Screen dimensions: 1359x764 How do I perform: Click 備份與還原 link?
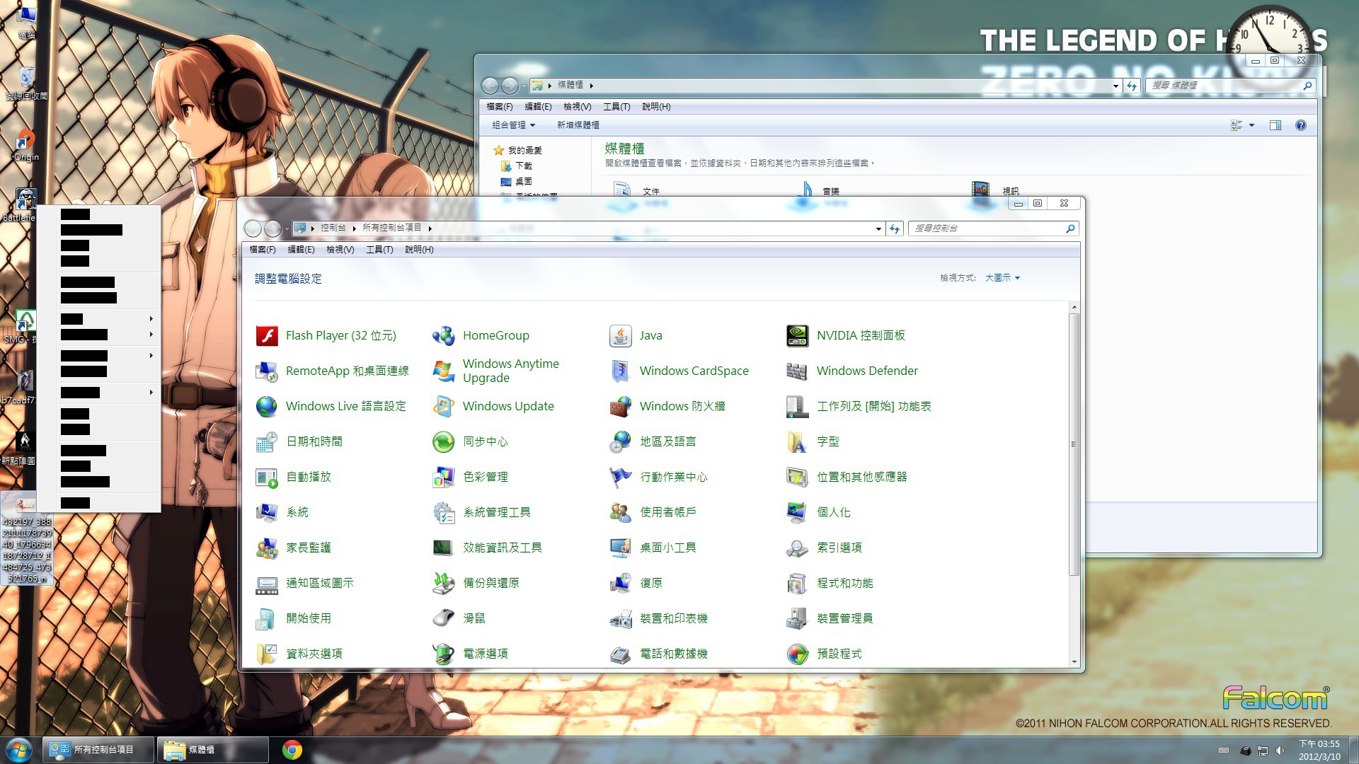point(491,583)
